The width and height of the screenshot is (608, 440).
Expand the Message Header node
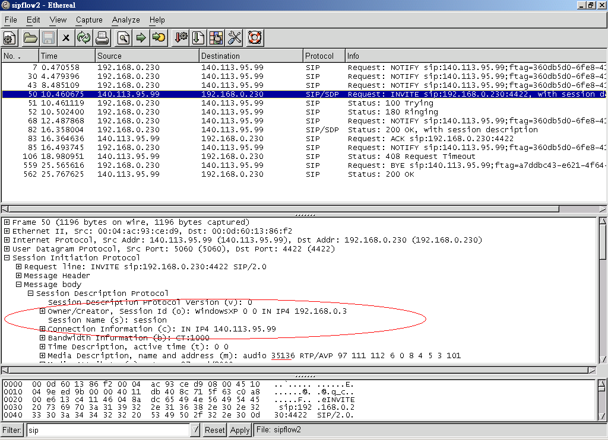point(18,276)
